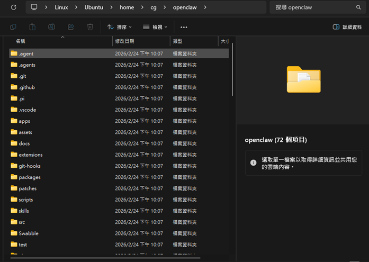Viewport: 369px width, 262px height.
Task: Click the copy icon in toolbar
Action: tap(13, 27)
